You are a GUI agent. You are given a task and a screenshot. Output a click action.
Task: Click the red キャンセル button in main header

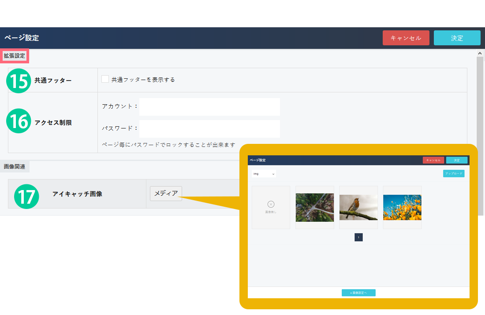coord(406,38)
